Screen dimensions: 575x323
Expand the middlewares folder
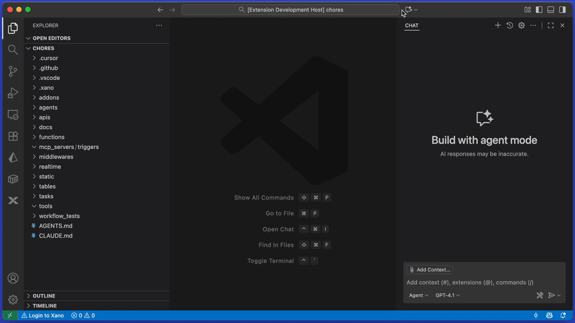click(97, 157)
